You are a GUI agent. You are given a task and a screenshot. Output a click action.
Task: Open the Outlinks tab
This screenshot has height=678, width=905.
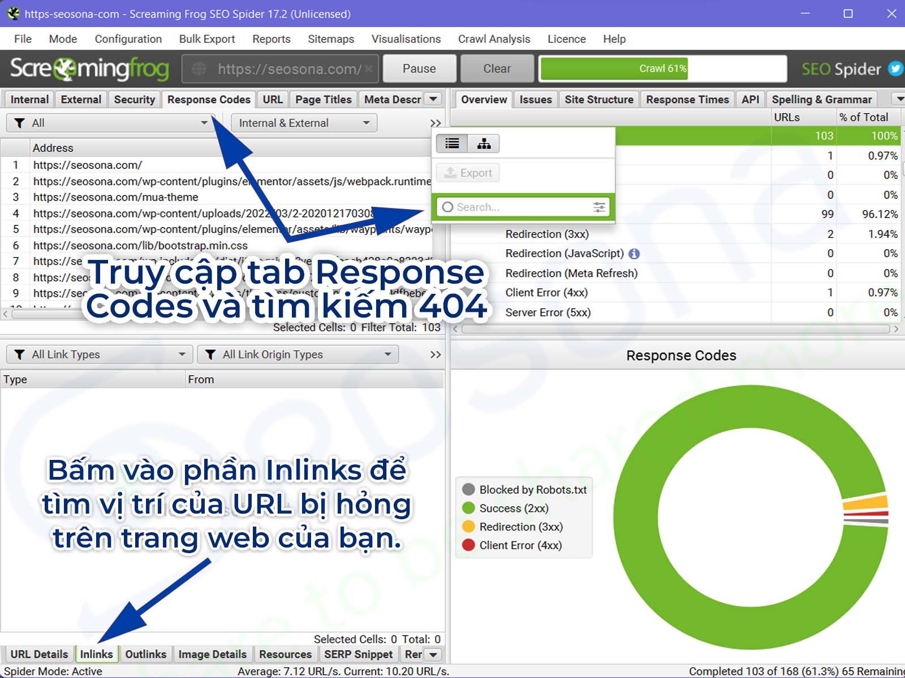pyautogui.click(x=146, y=654)
